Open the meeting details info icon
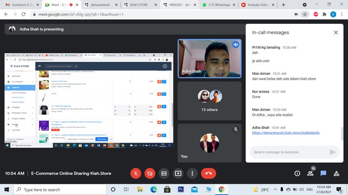The height and width of the screenshot is (195, 348). point(297,173)
